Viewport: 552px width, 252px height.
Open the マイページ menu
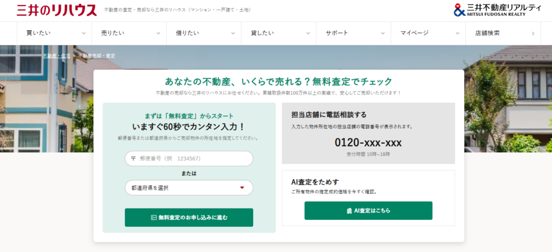coord(428,33)
